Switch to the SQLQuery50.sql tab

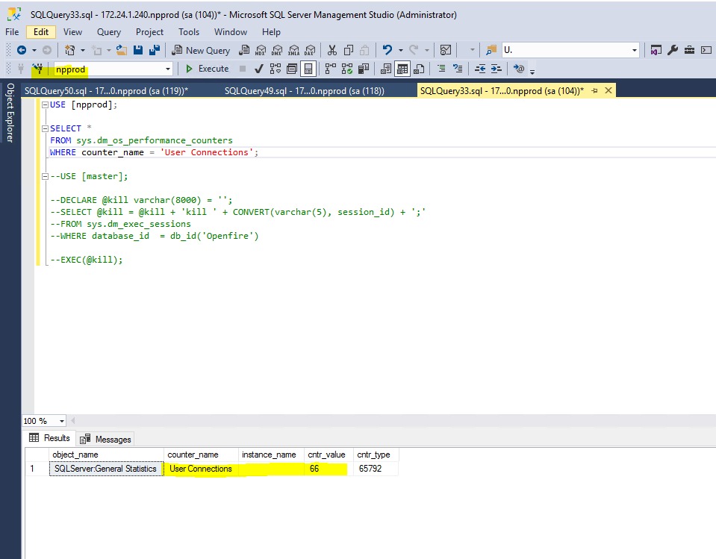106,91
